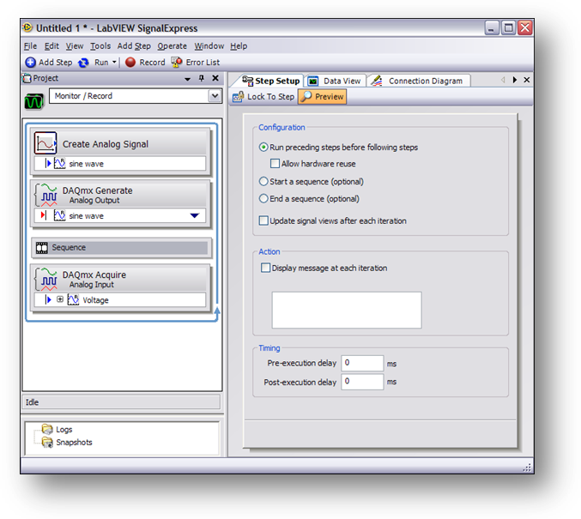Select the Create Analog Signal step icon
Image resolution: width=581 pixels, height=519 pixels.
tap(45, 144)
